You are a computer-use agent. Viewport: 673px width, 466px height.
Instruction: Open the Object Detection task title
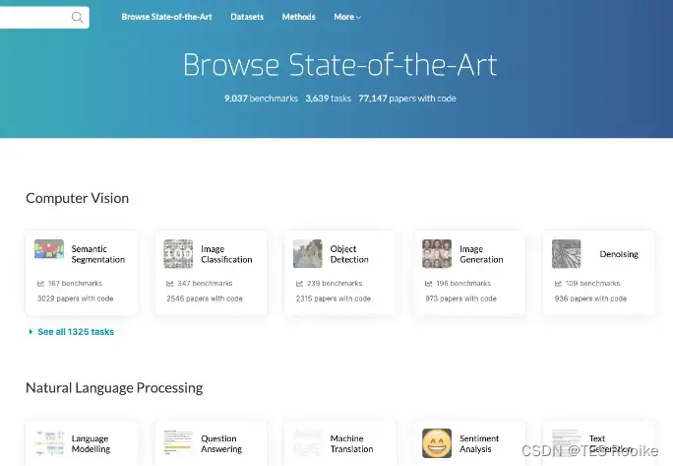click(x=349, y=254)
